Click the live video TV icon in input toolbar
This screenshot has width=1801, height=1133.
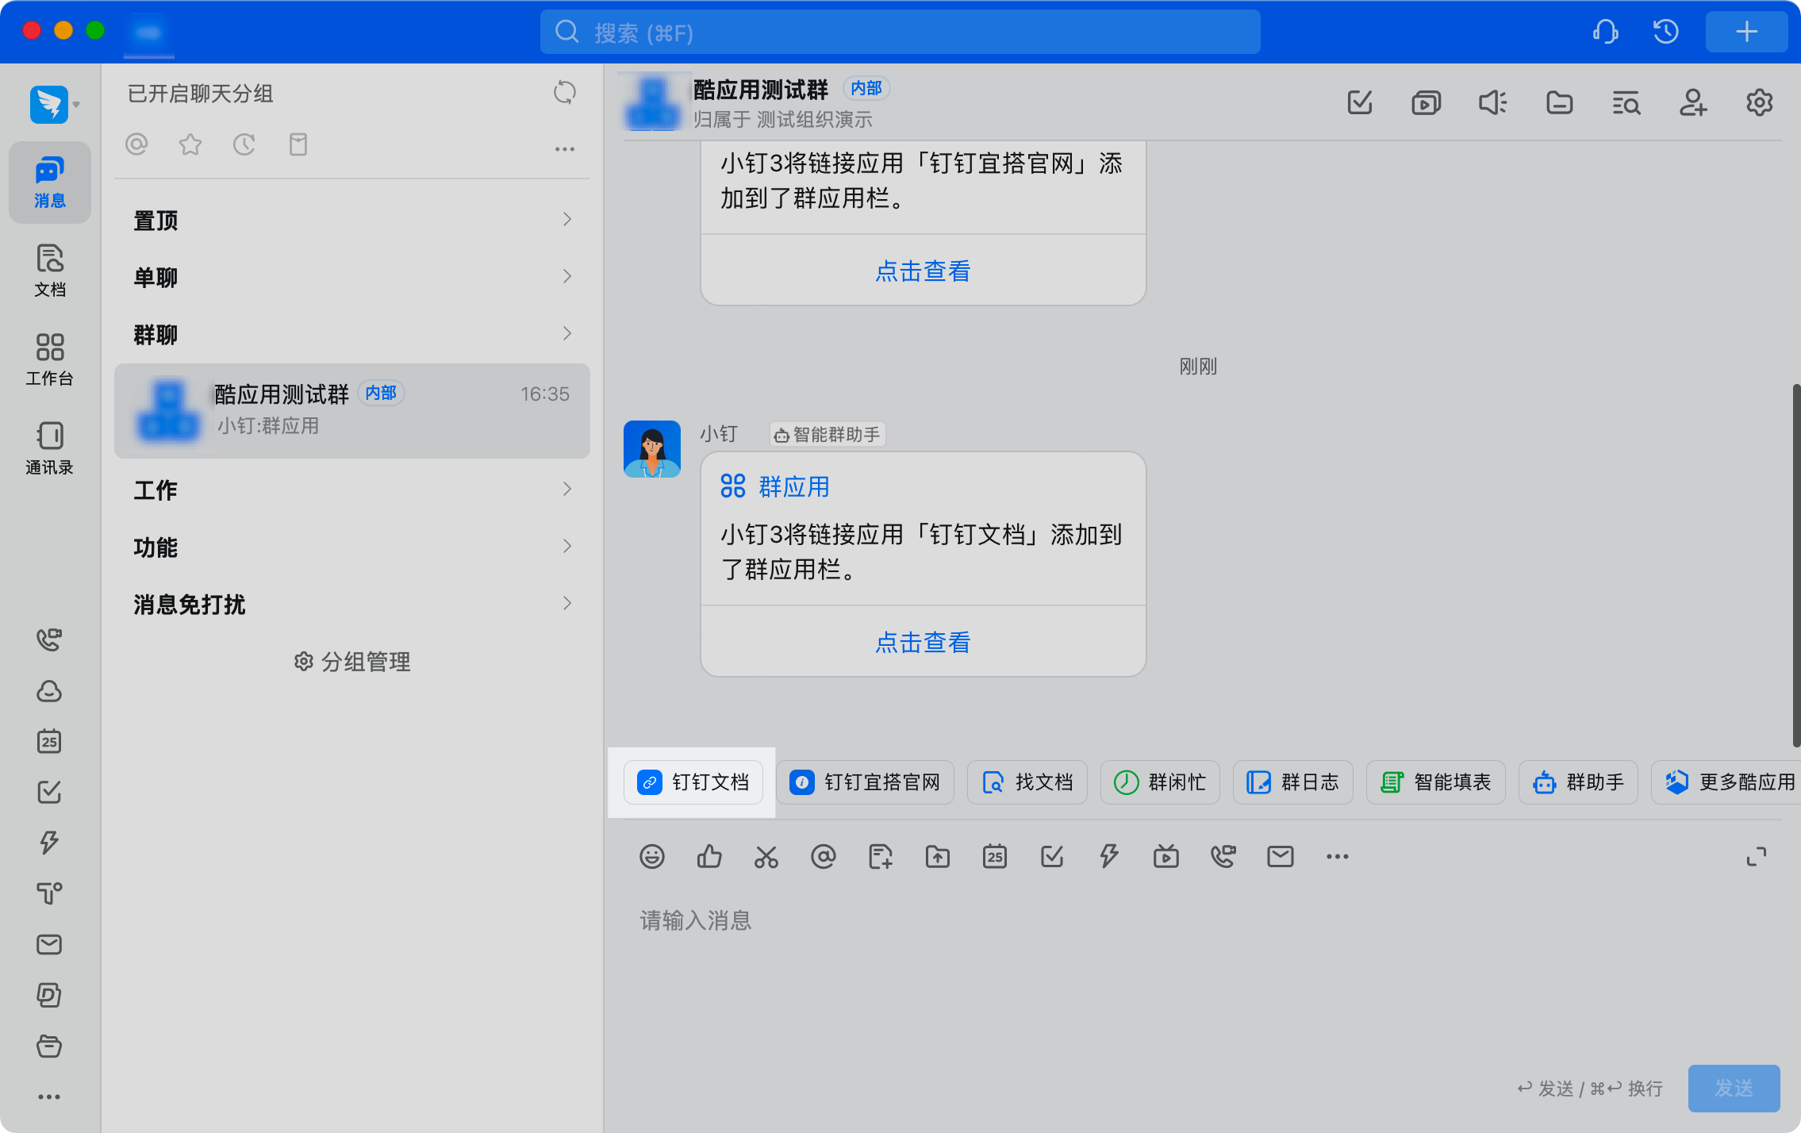point(1166,856)
